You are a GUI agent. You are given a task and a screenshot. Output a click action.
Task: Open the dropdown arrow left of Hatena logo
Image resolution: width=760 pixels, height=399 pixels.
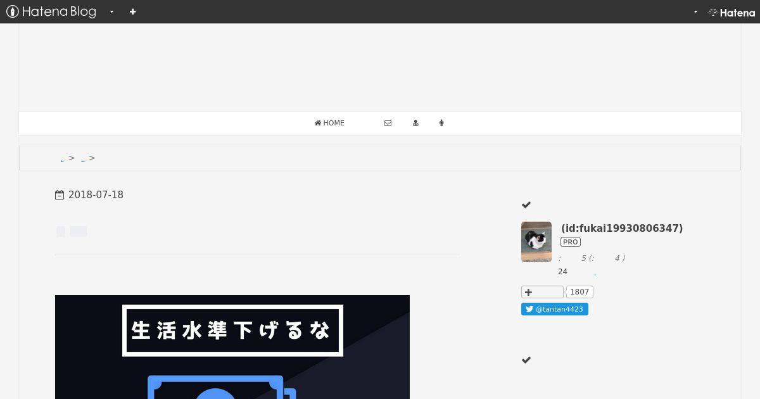(x=695, y=11)
